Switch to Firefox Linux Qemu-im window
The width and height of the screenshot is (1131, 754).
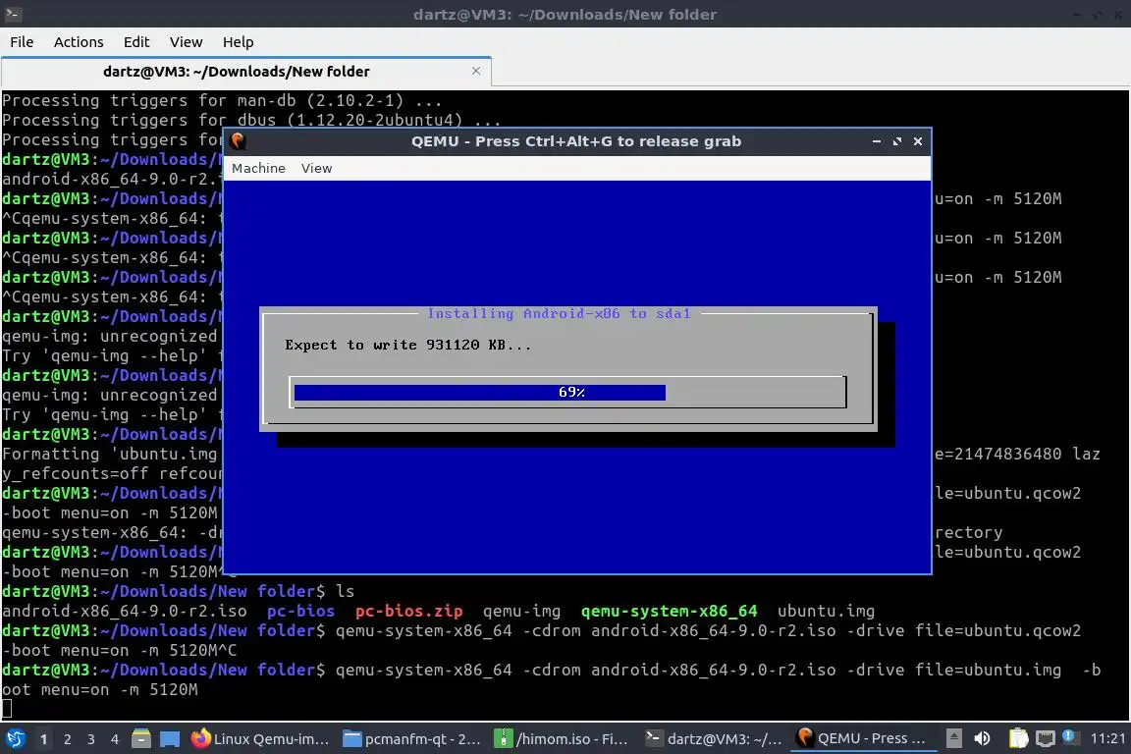(x=259, y=739)
